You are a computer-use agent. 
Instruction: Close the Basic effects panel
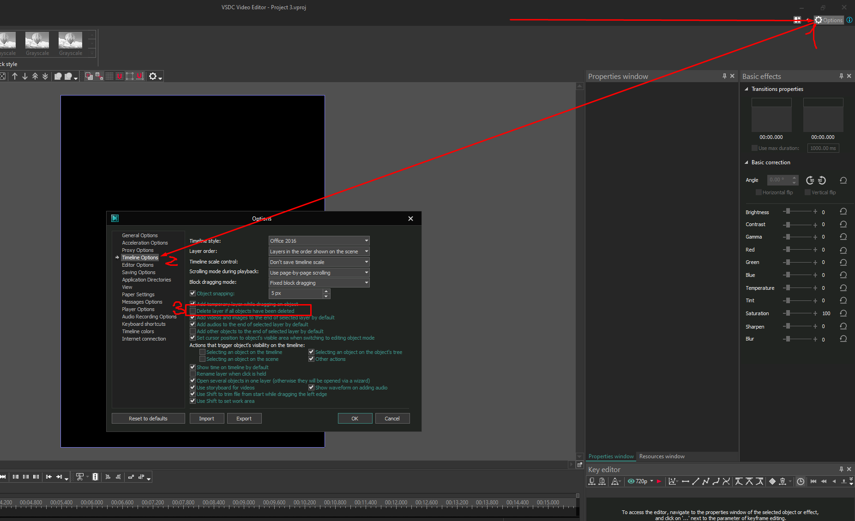[x=849, y=76]
